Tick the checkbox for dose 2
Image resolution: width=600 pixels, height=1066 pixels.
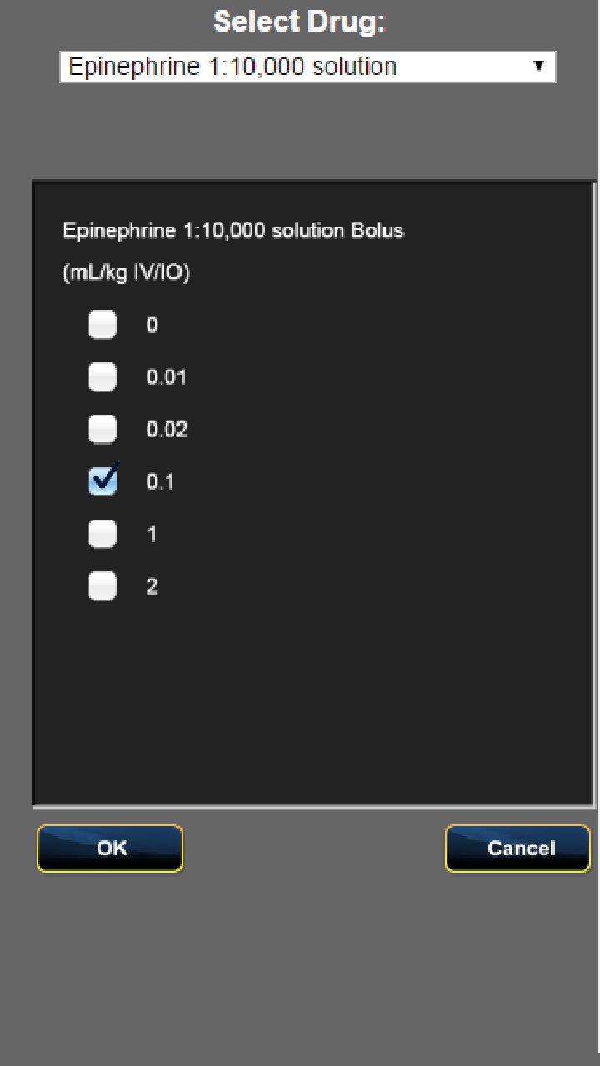click(x=102, y=586)
